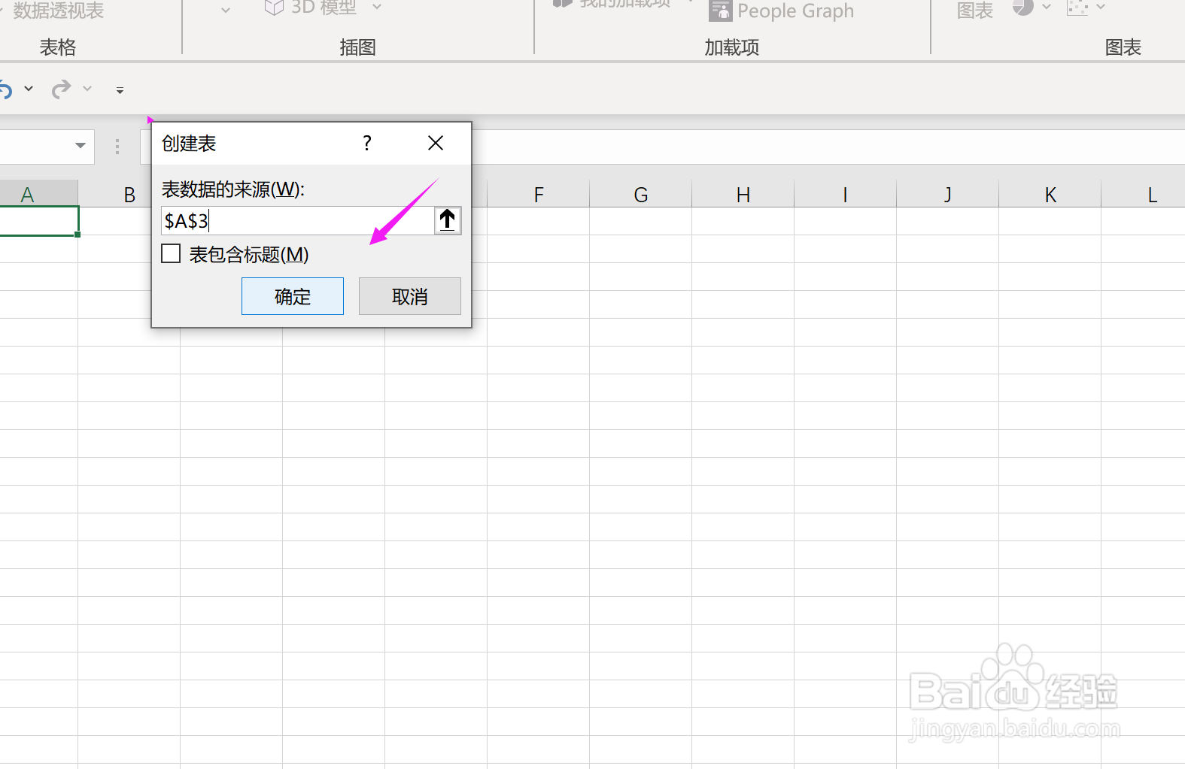Expand the 3D 模型 dropdown arrow
This screenshot has height=769, width=1185.
(x=377, y=7)
